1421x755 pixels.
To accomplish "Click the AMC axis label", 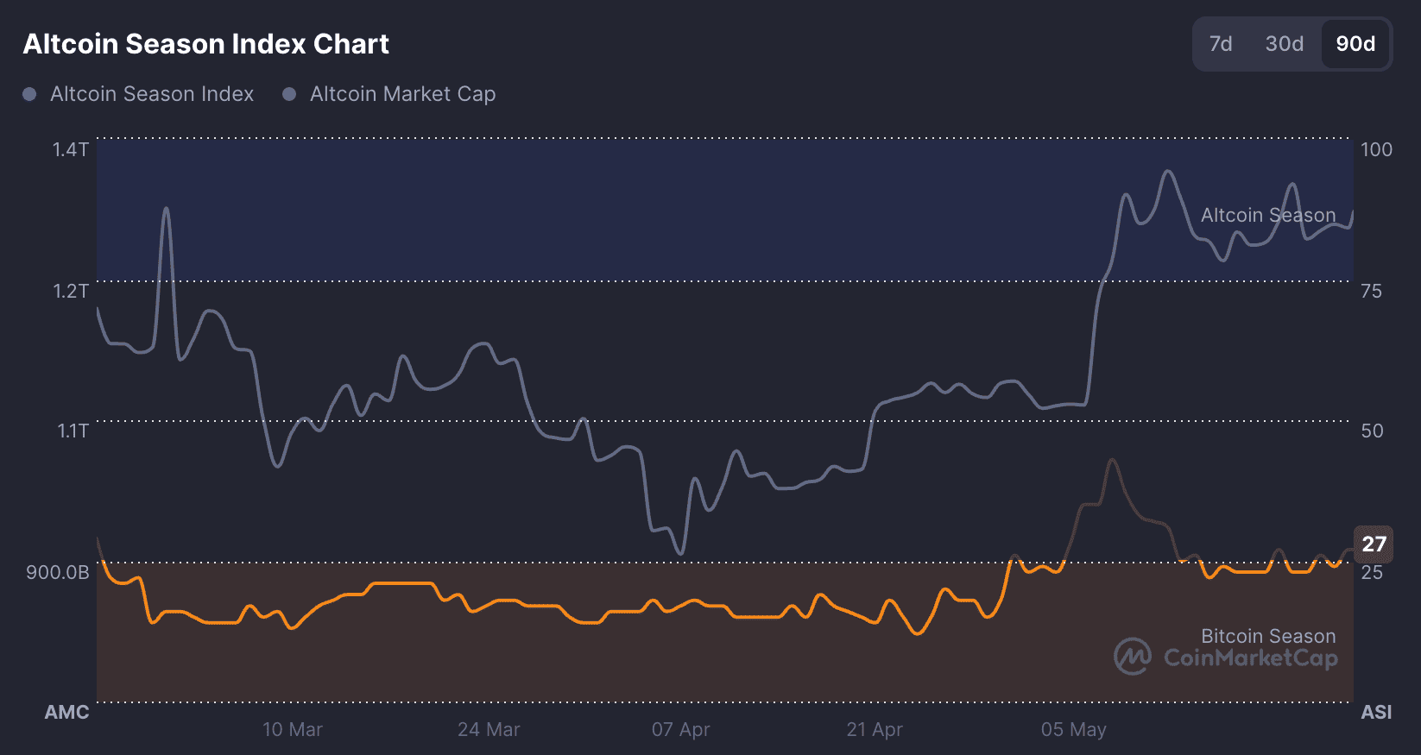I will coord(66,713).
